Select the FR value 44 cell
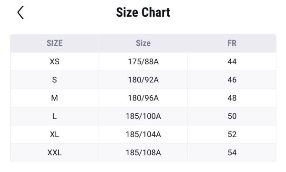Viewport: 286px width, 172px height. (232, 61)
